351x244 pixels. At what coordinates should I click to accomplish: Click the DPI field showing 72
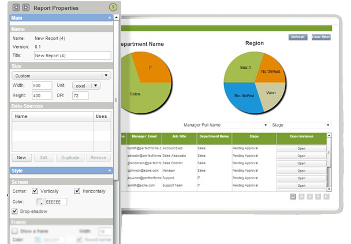[80, 95]
